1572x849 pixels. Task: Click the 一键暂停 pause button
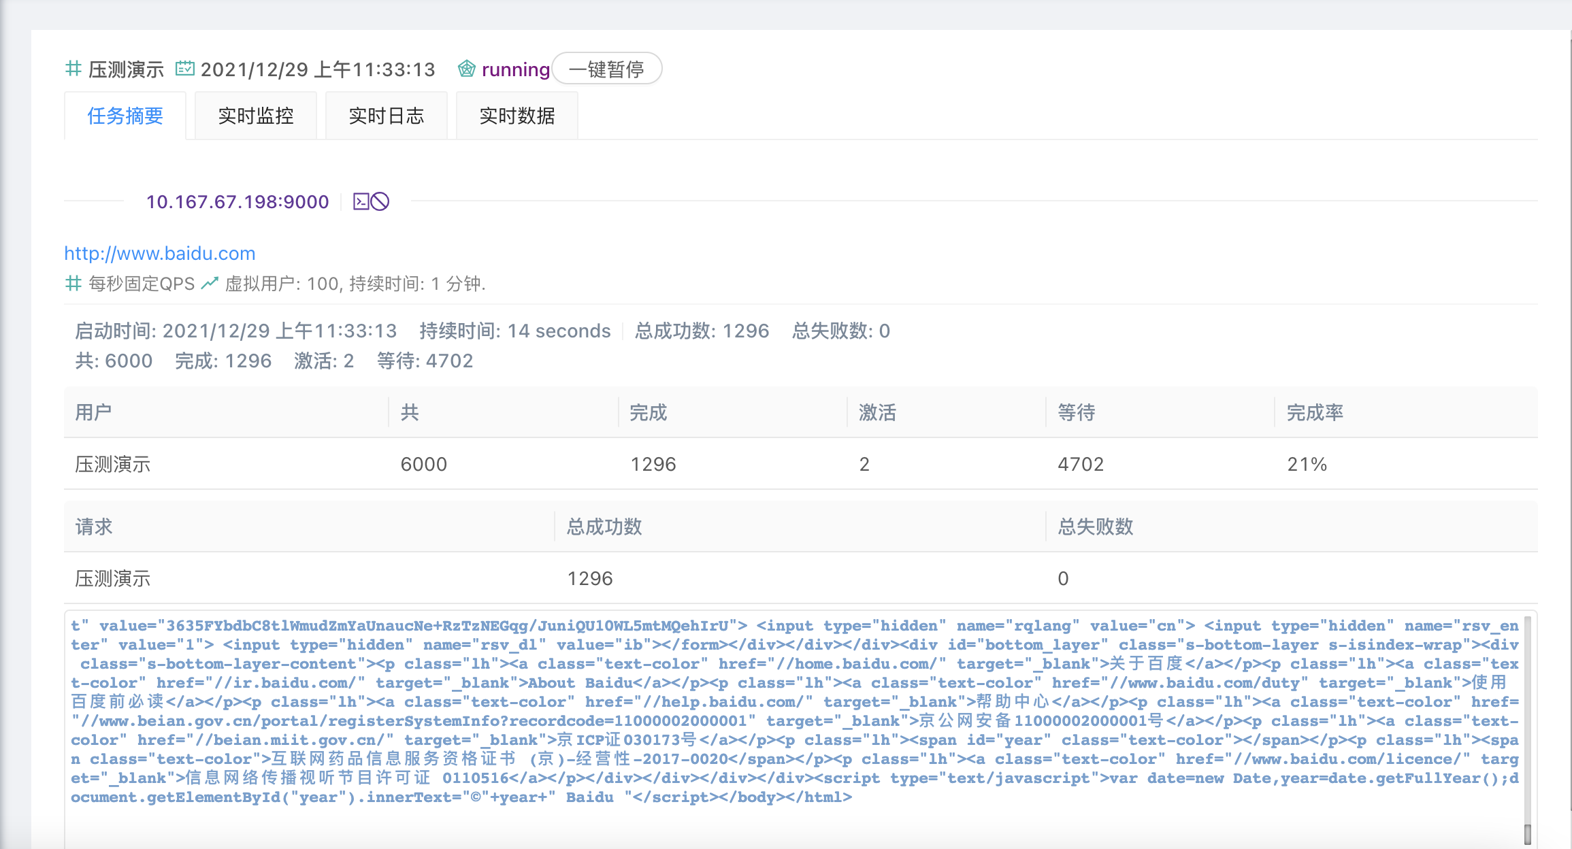click(606, 69)
